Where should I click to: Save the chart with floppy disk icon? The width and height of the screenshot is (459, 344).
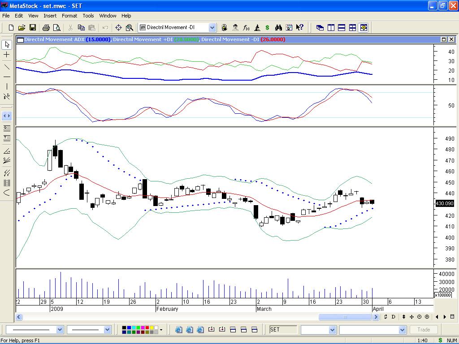click(x=32, y=27)
